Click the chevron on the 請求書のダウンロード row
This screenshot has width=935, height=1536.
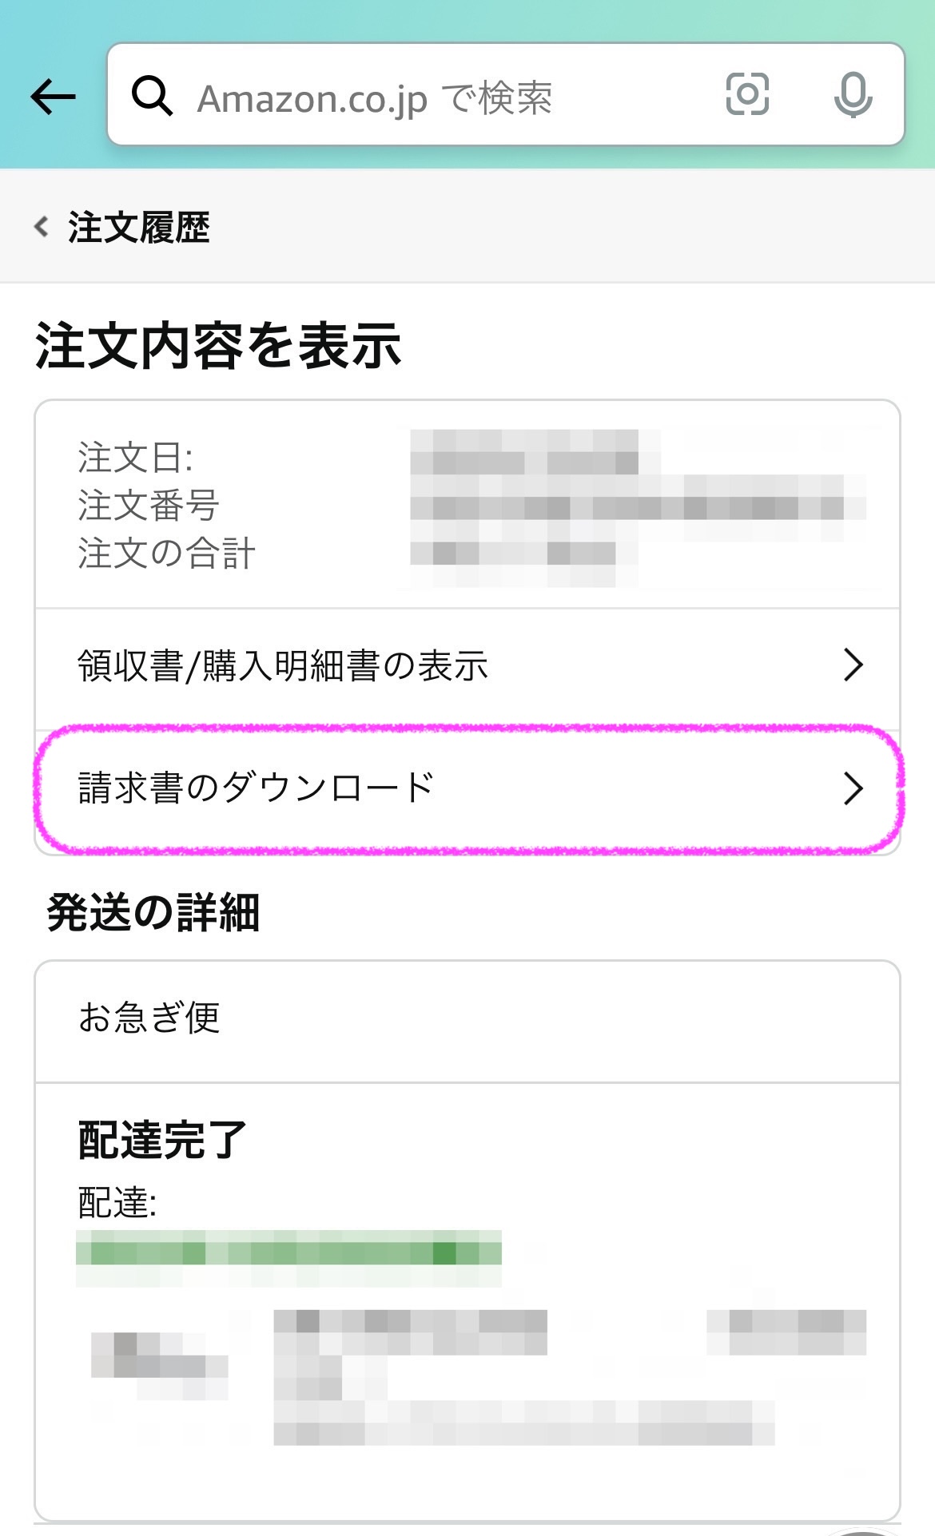(x=853, y=788)
